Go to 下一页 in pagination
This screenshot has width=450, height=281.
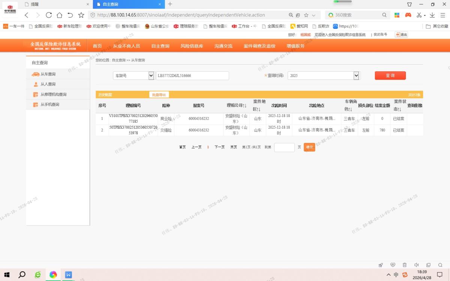pyautogui.click(x=219, y=147)
